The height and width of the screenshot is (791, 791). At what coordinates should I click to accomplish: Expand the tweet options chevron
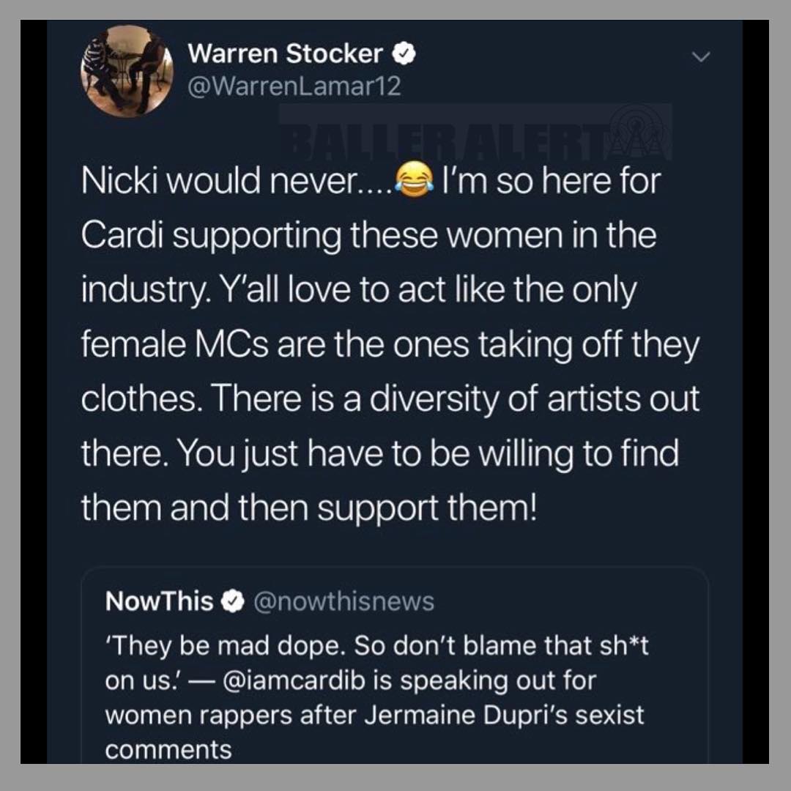click(x=701, y=56)
